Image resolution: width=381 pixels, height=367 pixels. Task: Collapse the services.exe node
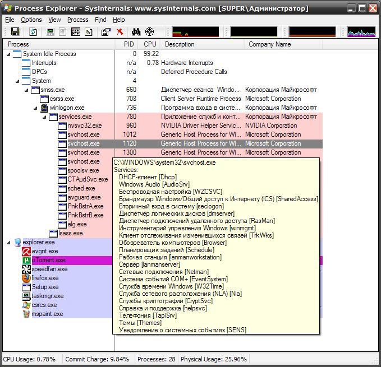click(x=44, y=117)
